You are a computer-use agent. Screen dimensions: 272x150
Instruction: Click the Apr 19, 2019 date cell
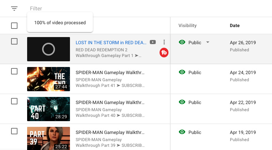pos(243,133)
